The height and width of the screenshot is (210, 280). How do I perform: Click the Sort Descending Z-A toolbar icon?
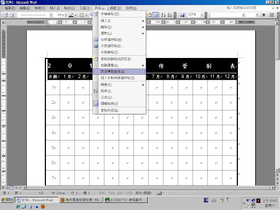170,15
